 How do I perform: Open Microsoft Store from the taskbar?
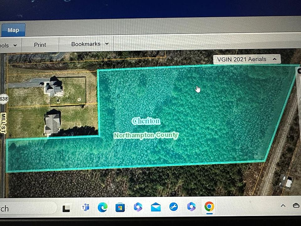pos(120,207)
